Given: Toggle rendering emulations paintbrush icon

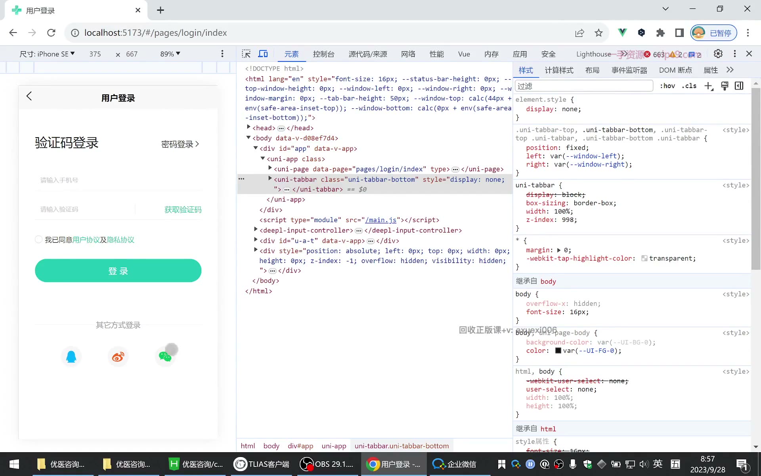Looking at the screenshot, I should (725, 86).
